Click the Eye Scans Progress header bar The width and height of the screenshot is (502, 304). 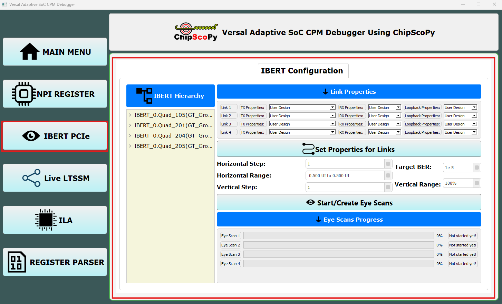[x=349, y=220]
